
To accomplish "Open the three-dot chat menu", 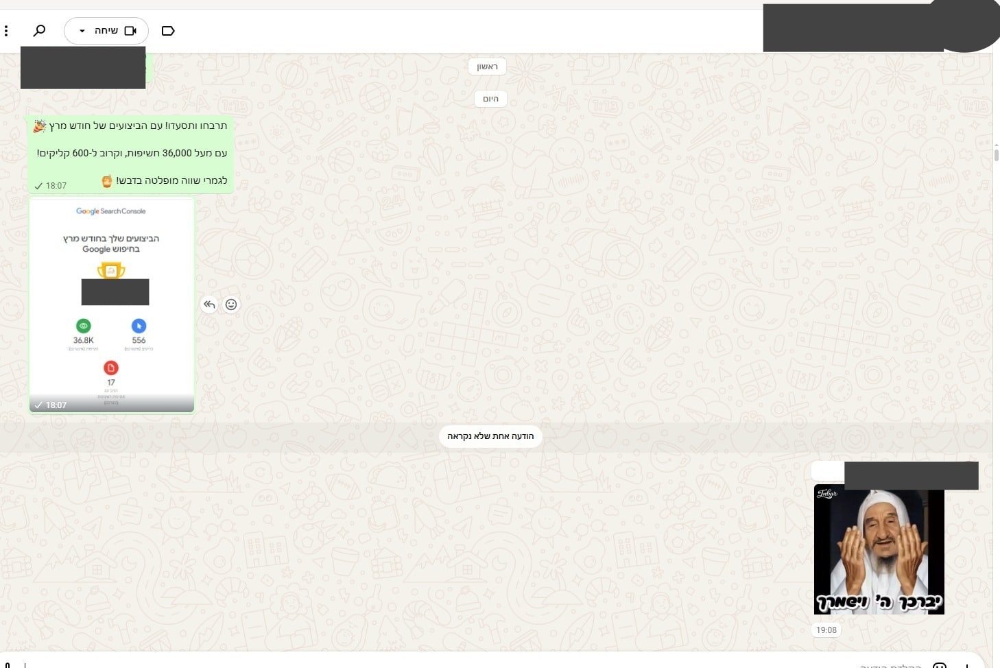I will click(x=6, y=31).
